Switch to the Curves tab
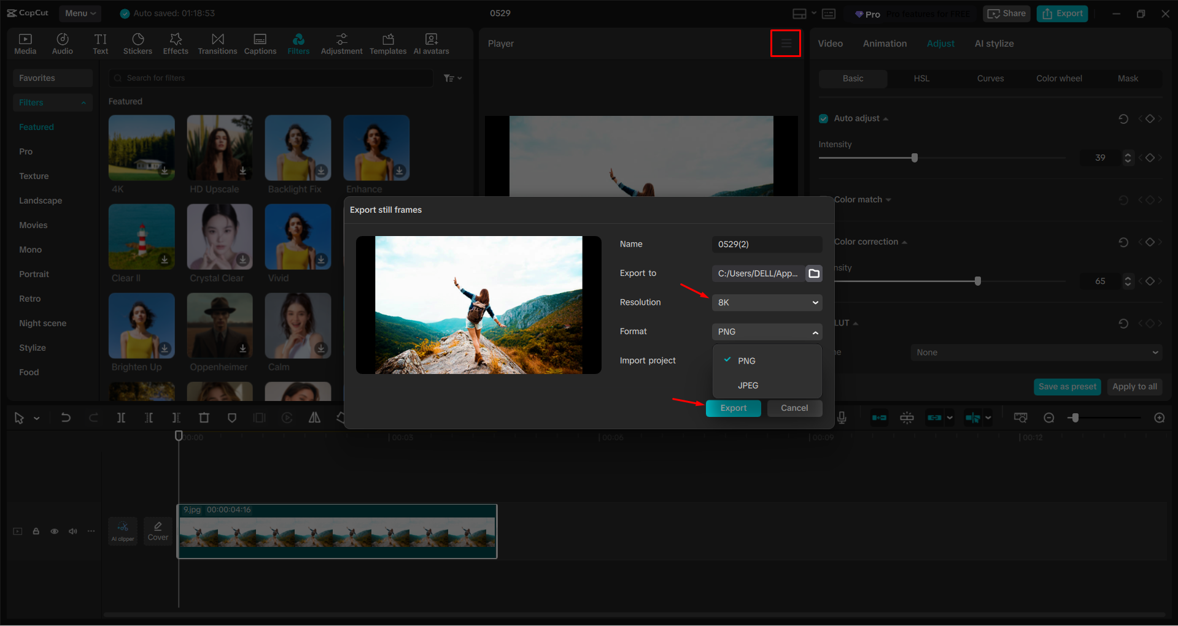Screen dimensions: 1178x626 click(x=990, y=78)
